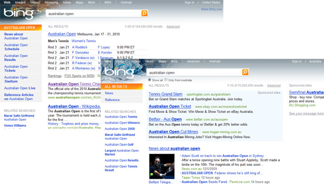Click the ninemsn link in Australian window
This screenshot has width=324, height=184.
coord(193,61)
